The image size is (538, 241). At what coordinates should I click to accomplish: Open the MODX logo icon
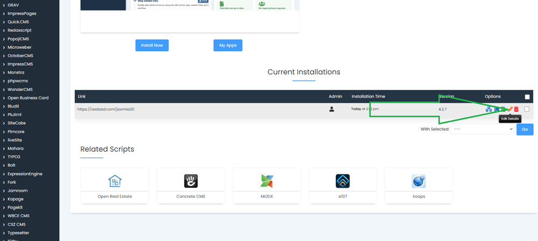coord(267,181)
